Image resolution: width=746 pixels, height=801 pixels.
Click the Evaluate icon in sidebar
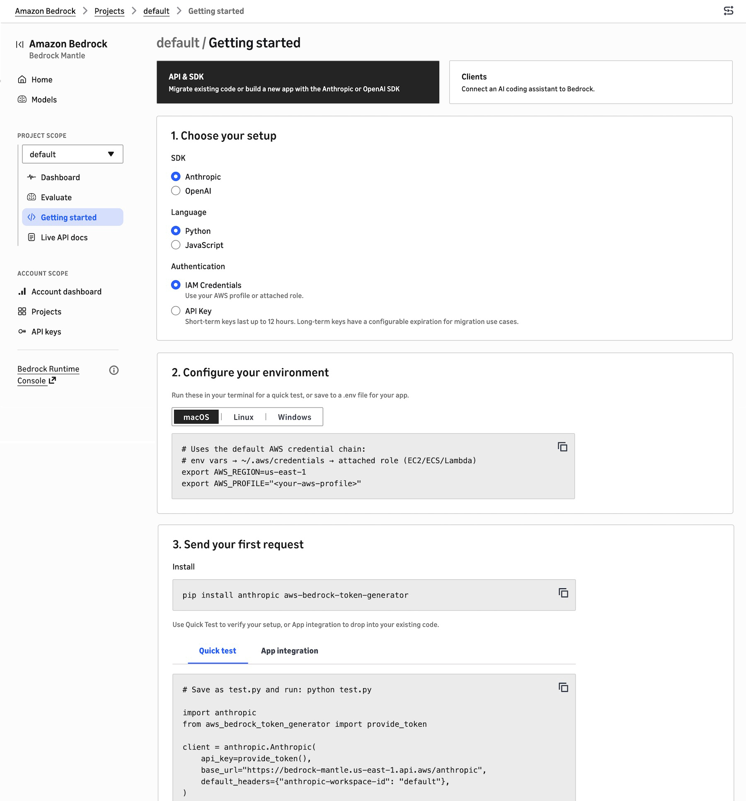(x=31, y=197)
